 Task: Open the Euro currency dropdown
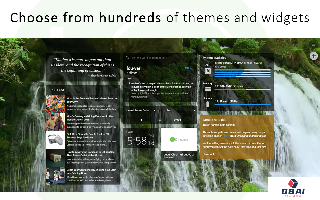click(x=181, y=110)
